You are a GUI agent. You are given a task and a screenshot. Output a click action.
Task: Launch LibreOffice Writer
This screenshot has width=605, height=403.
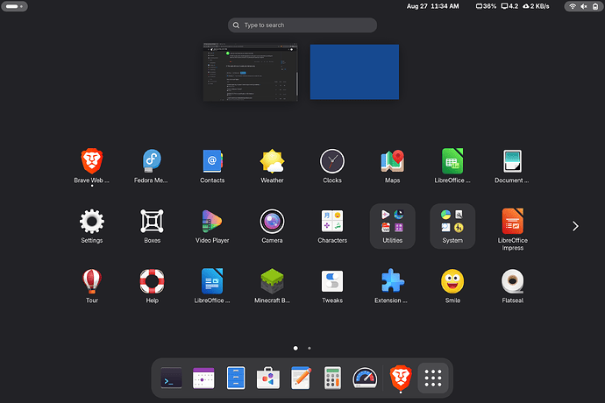click(212, 286)
